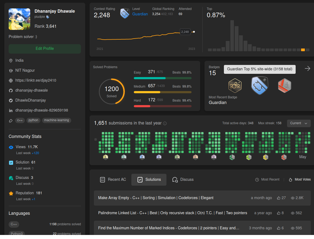Click the Easy problems progress bar
Viewport: 314px width, 239px height.
click(163, 78)
